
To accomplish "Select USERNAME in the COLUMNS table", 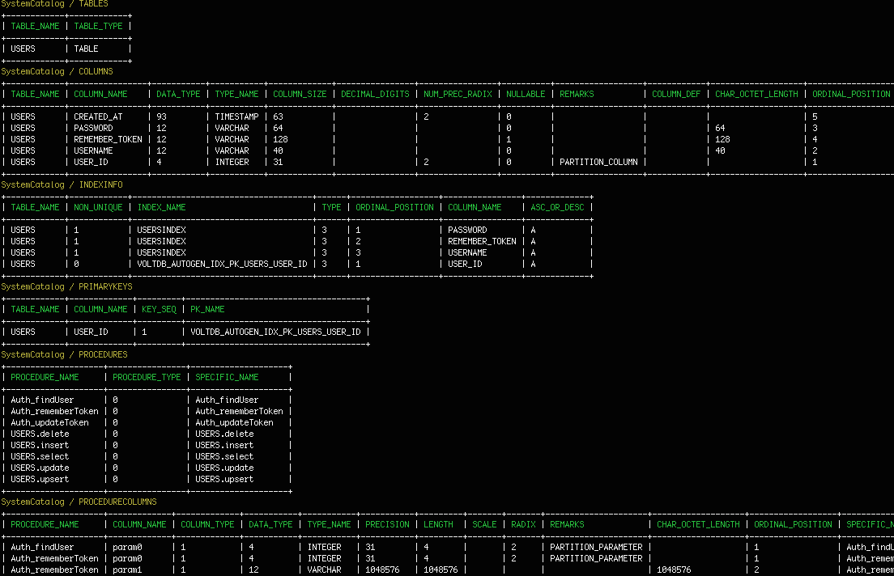I will pos(93,151).
